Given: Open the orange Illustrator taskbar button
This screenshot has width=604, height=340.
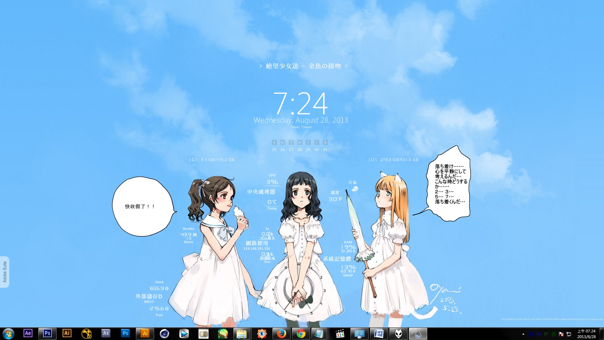Looking at the screenshot, I should coord(145,333).
